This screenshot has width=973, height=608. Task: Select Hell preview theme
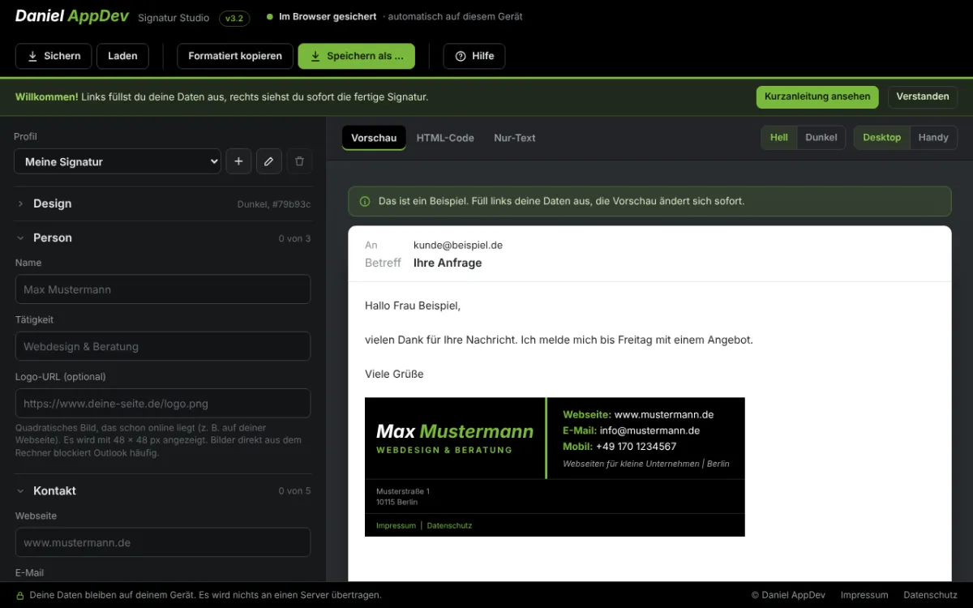[x=779, y=138]
